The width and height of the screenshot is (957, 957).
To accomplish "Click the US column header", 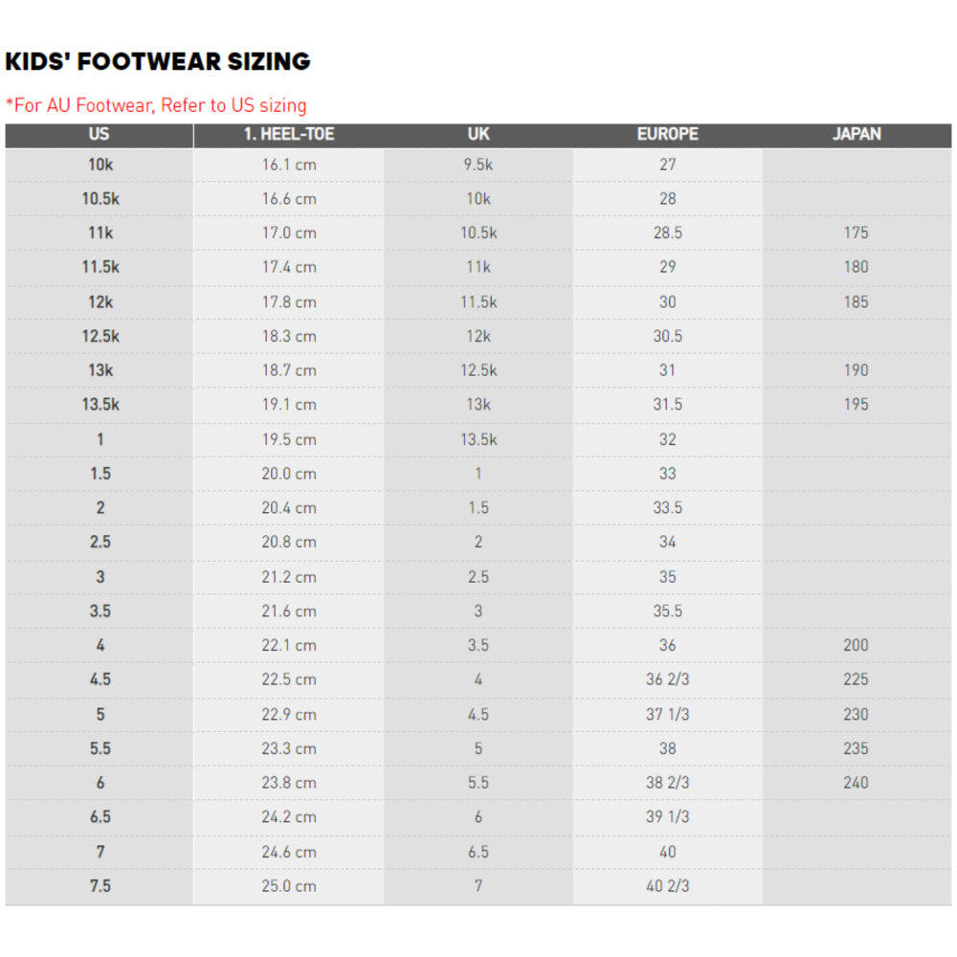I will point(100,134).
